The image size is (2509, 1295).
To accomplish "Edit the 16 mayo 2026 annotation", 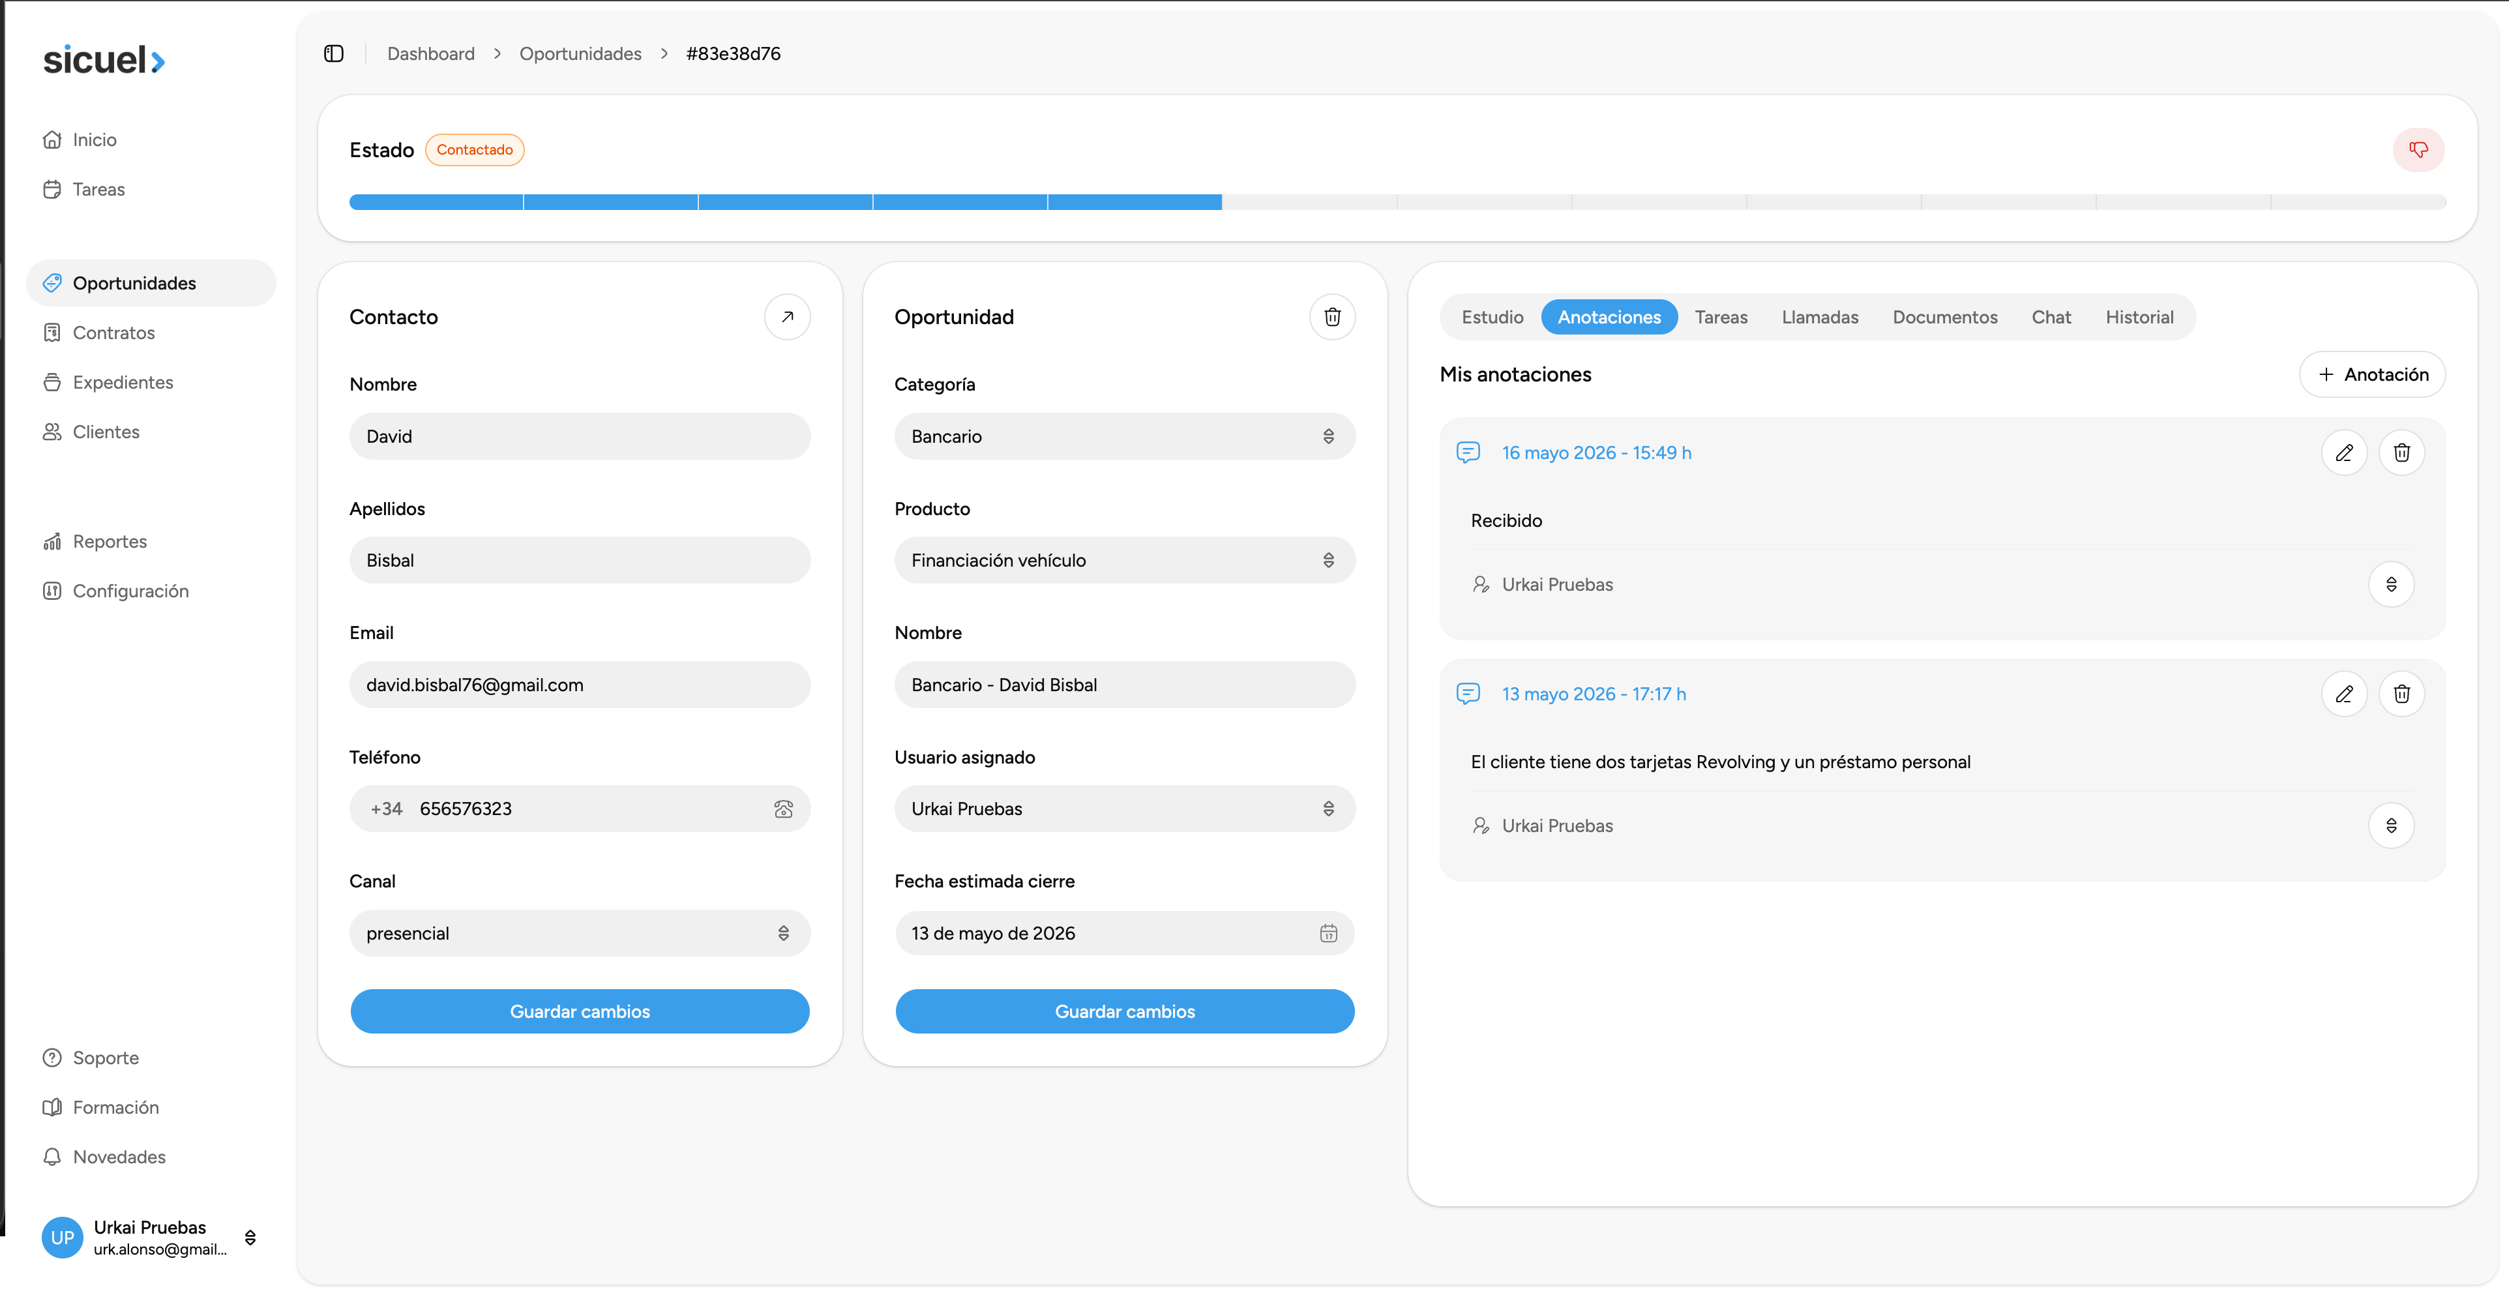I will [2345, 453].
